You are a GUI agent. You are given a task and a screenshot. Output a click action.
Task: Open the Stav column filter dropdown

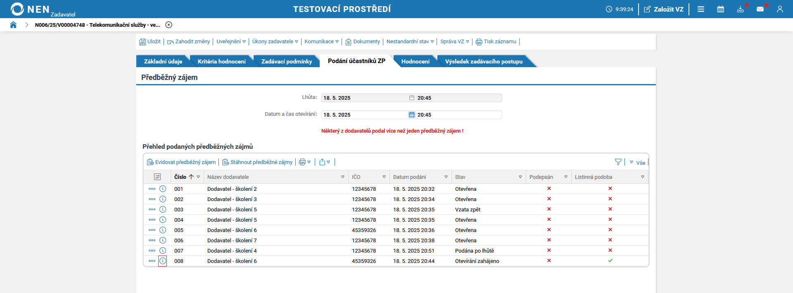pos(520,177)
